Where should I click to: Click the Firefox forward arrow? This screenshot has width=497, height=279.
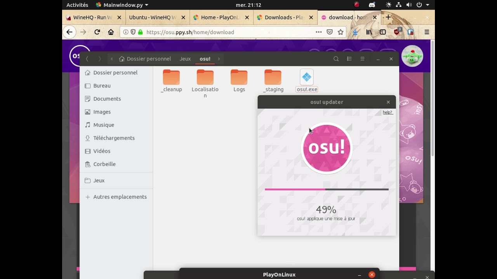(x=83, y=32)
